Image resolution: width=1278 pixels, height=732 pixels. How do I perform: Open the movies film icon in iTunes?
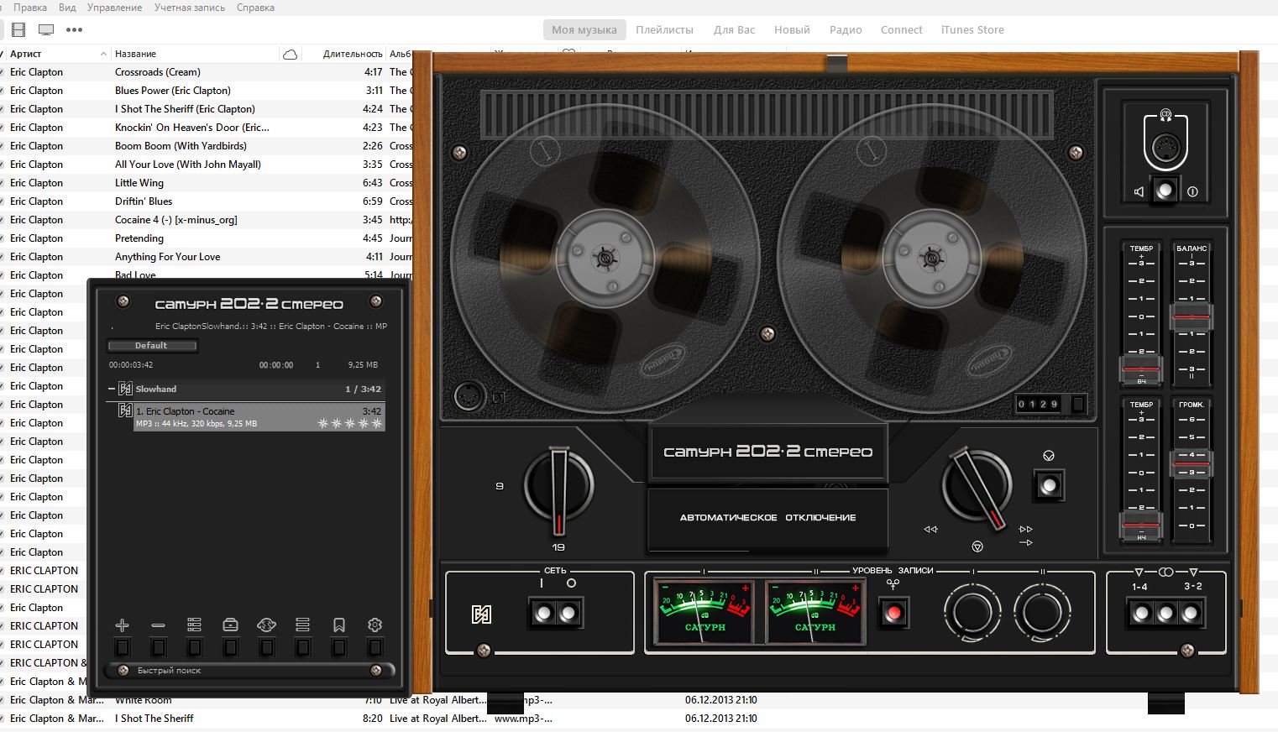18,29
